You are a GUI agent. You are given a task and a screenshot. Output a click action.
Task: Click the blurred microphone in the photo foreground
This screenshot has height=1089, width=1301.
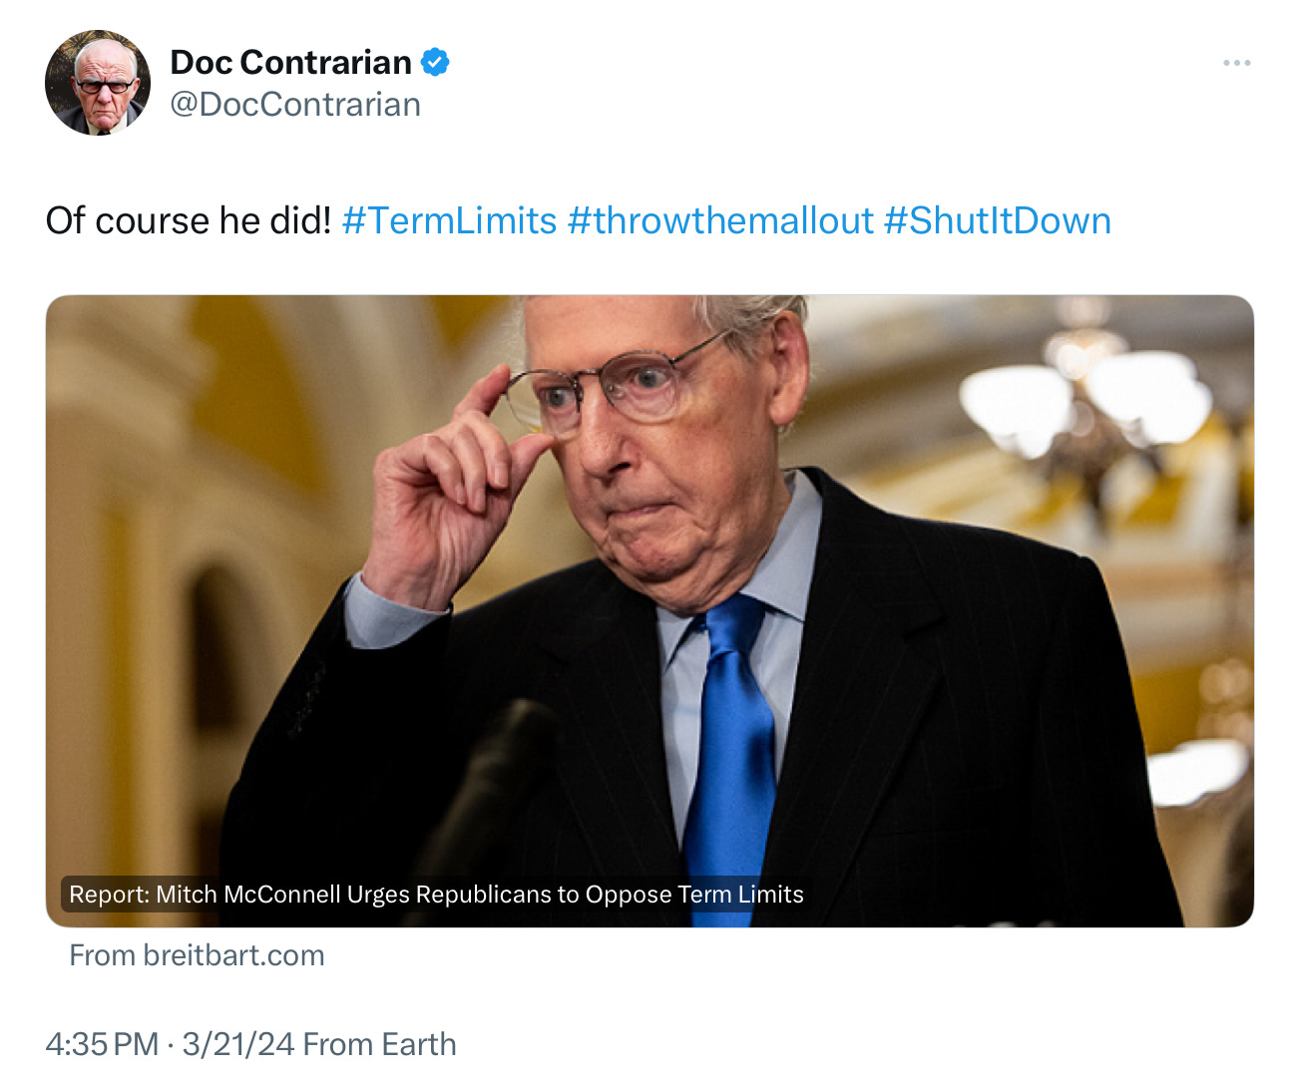[489, 798]
